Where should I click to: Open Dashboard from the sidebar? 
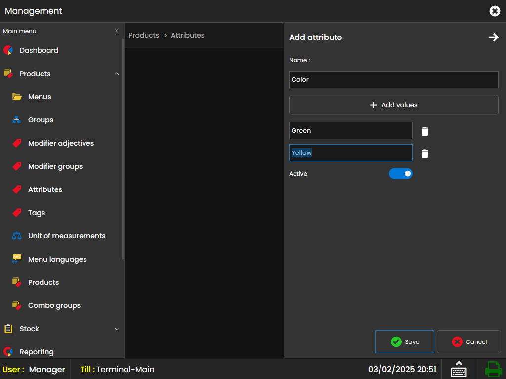(39, 50)
